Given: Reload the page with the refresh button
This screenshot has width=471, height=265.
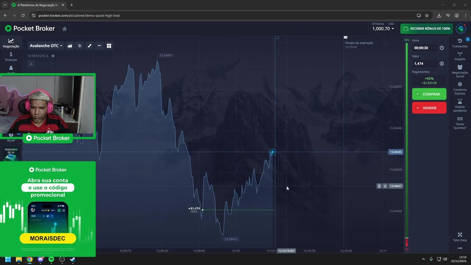Looking at the screenshot, I should pos(23,15).
